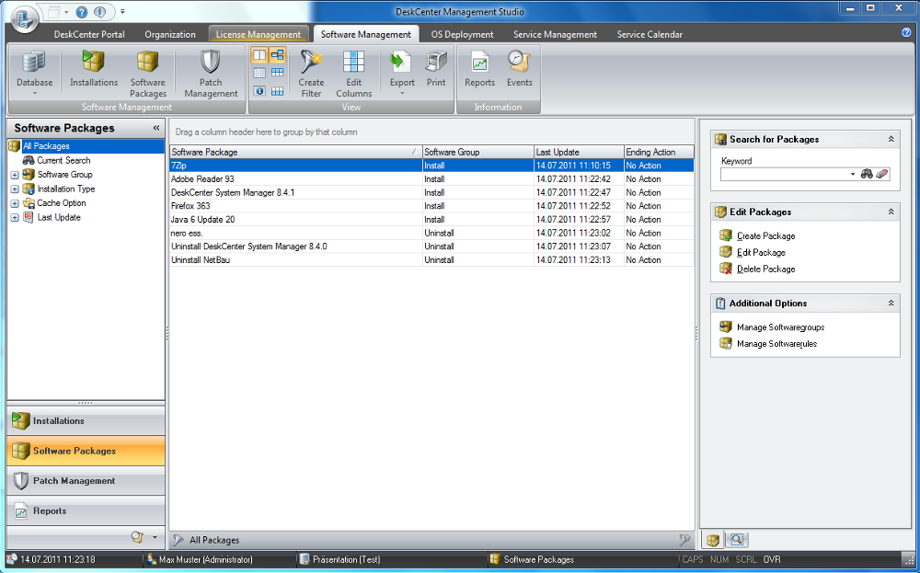The height and width of the screenshot is (573, 920).
Task: Open the Service Calendar tab
Action: 649,34
